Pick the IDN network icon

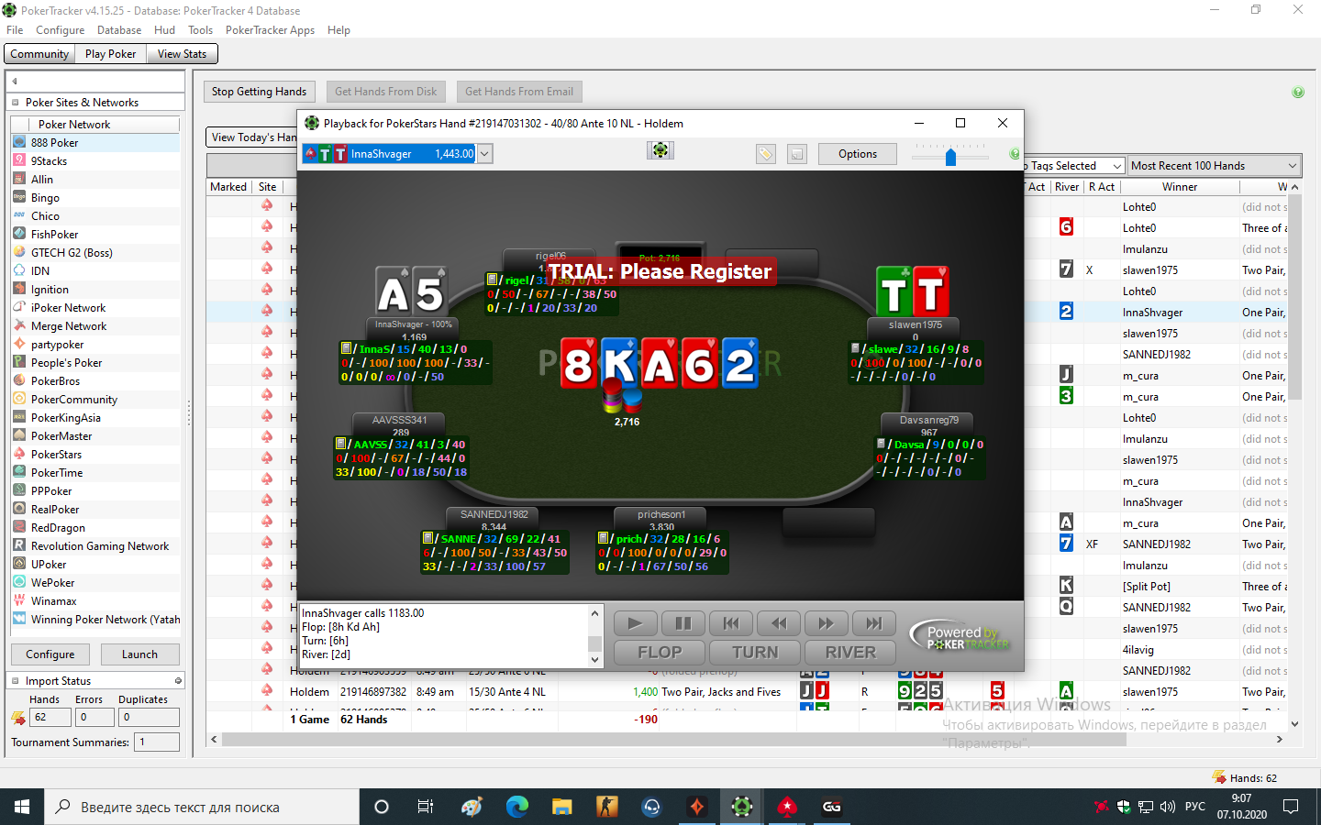coord(19,270)
